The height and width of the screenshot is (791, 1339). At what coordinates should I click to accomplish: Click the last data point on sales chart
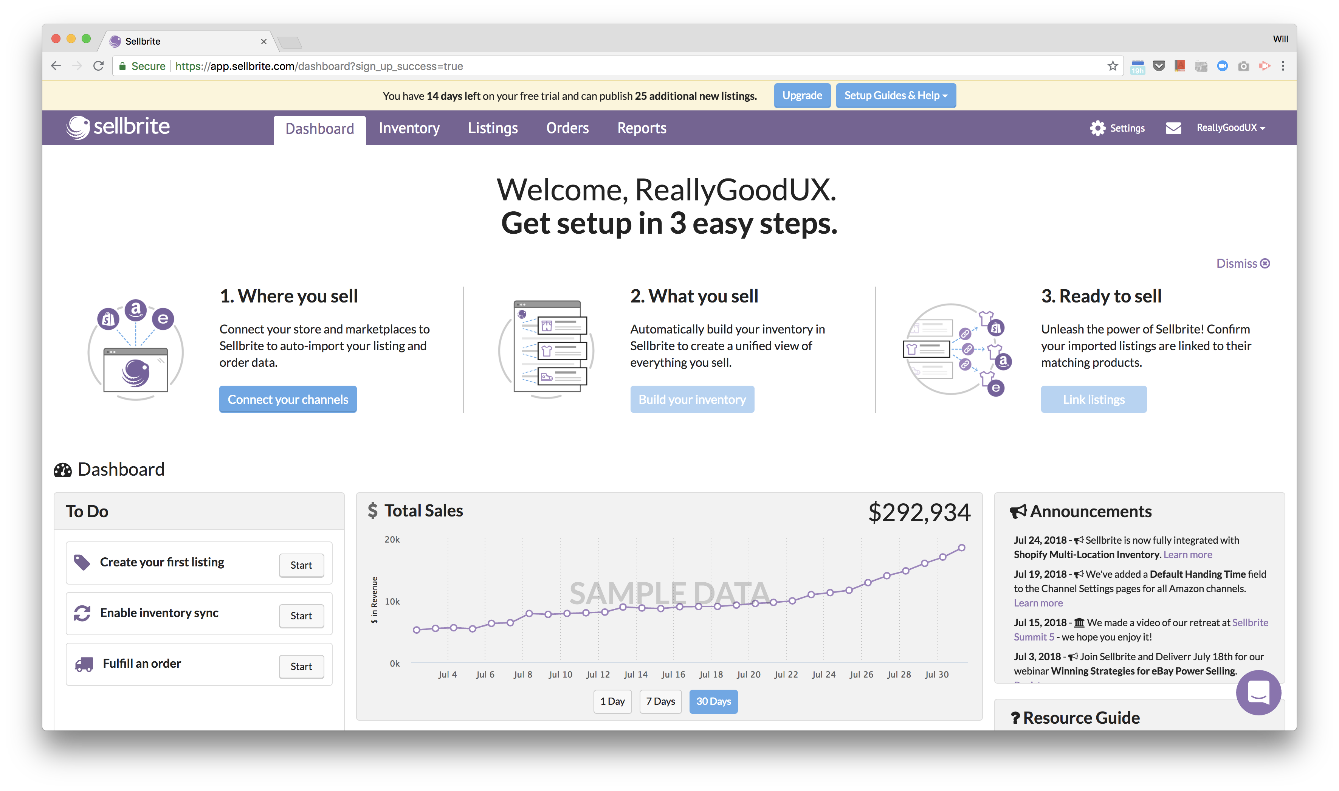point(961,548)
